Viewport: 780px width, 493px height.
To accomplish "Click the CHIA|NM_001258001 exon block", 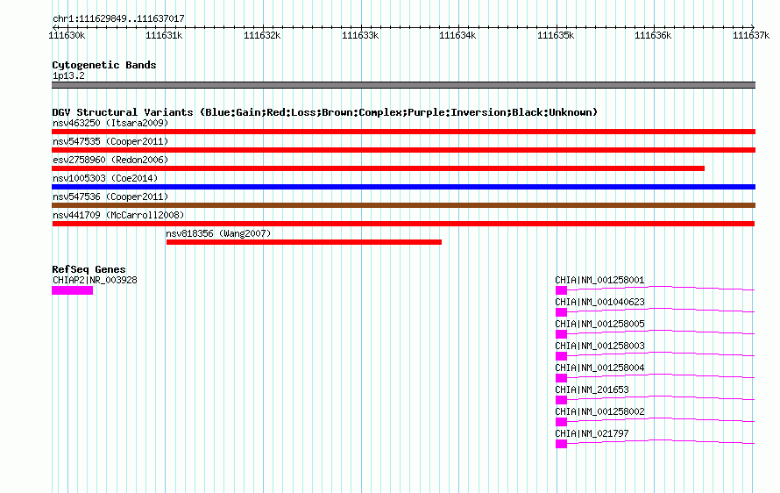I will [561, 290].
